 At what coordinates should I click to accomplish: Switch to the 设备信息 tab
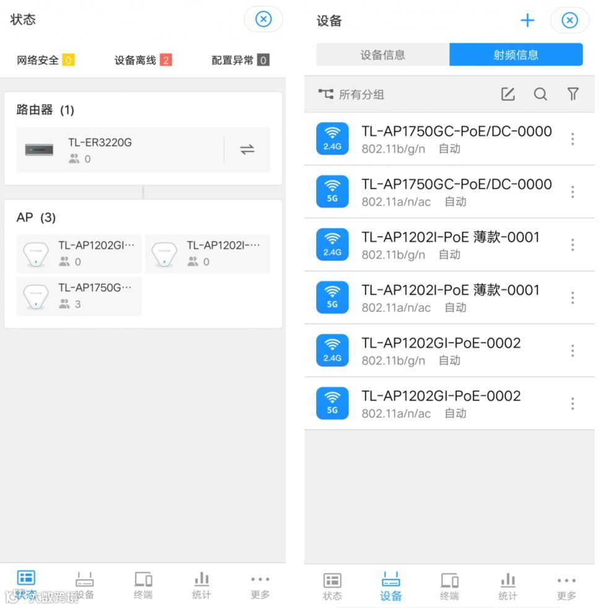pos(383,54)
